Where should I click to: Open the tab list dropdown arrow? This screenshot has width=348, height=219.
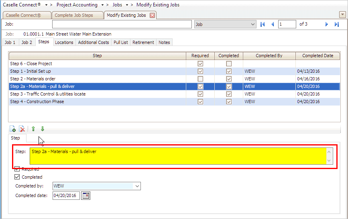[x=342, y=14]
